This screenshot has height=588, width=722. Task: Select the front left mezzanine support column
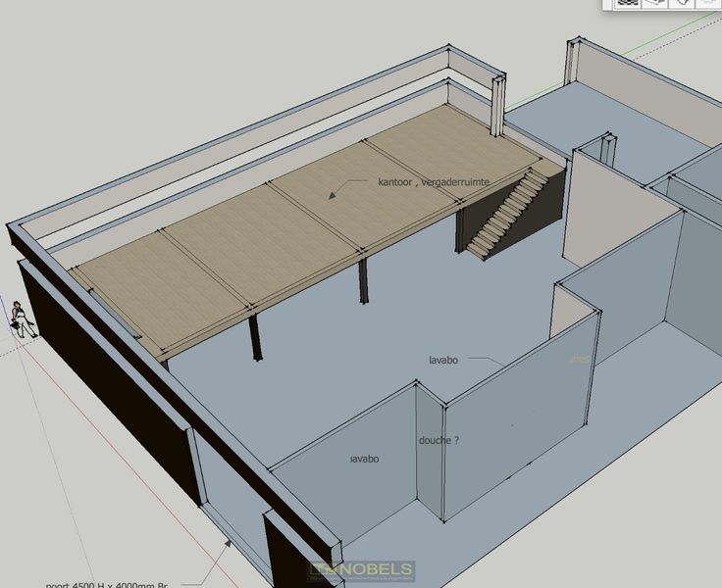coord(256,338)
